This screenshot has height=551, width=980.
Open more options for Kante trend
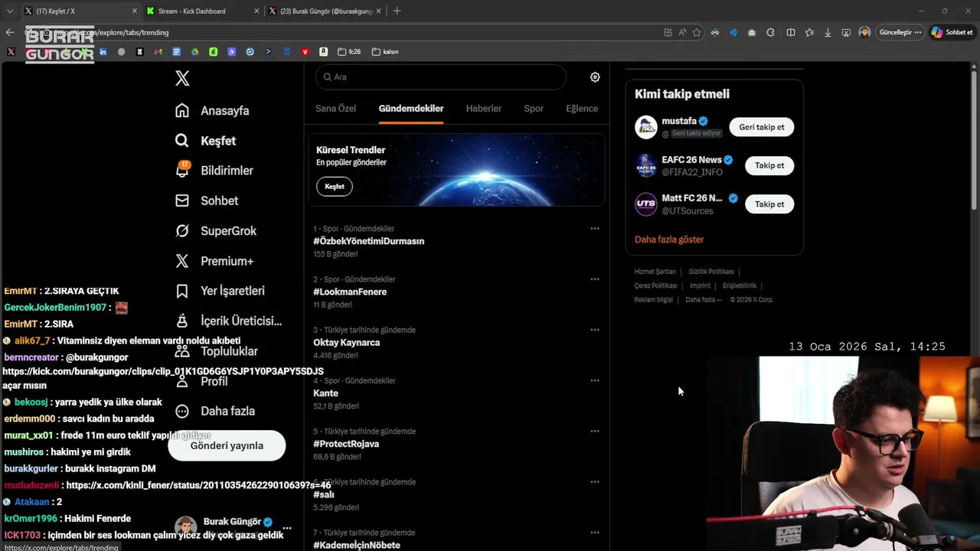(x=595, y=380)
